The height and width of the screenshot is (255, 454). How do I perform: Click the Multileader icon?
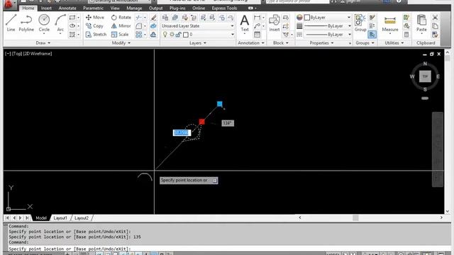click(x=257, y=25)
